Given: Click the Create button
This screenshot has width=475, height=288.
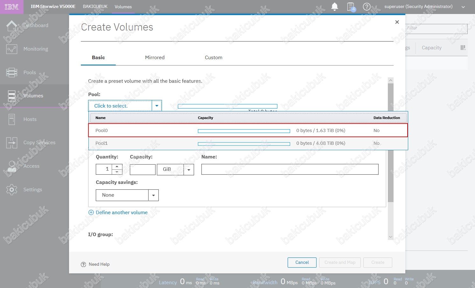Looking at the screenshot, I should [x=378, y=263].
